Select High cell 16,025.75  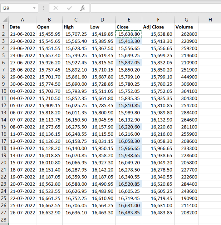coord(76,106)
